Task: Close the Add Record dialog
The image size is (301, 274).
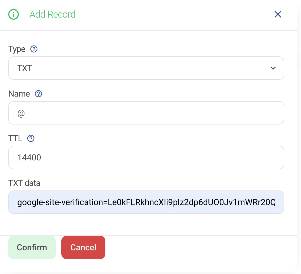Action: tap(278, 14)
